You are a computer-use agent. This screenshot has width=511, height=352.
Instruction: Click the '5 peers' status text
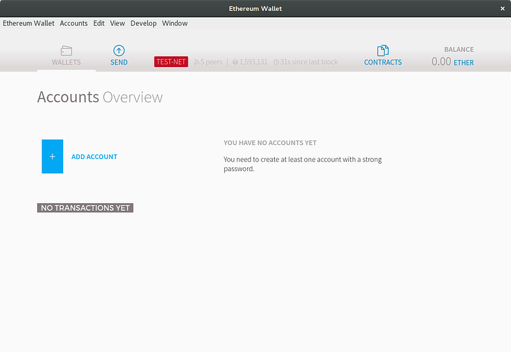pyautogui.click(x=211, y=62)
